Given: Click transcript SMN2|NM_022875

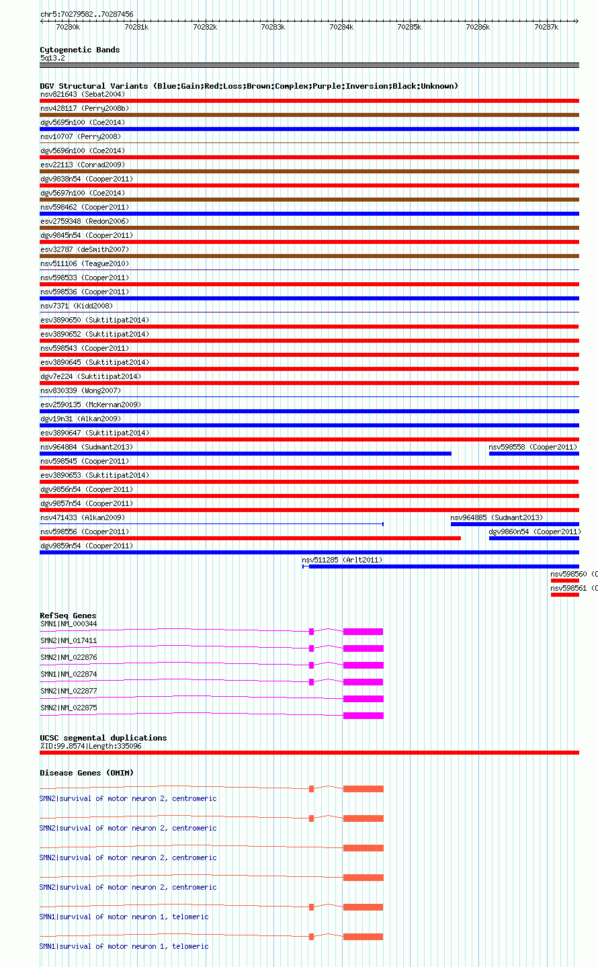Looking at the screenshot, I should click(x=69, y=708).
